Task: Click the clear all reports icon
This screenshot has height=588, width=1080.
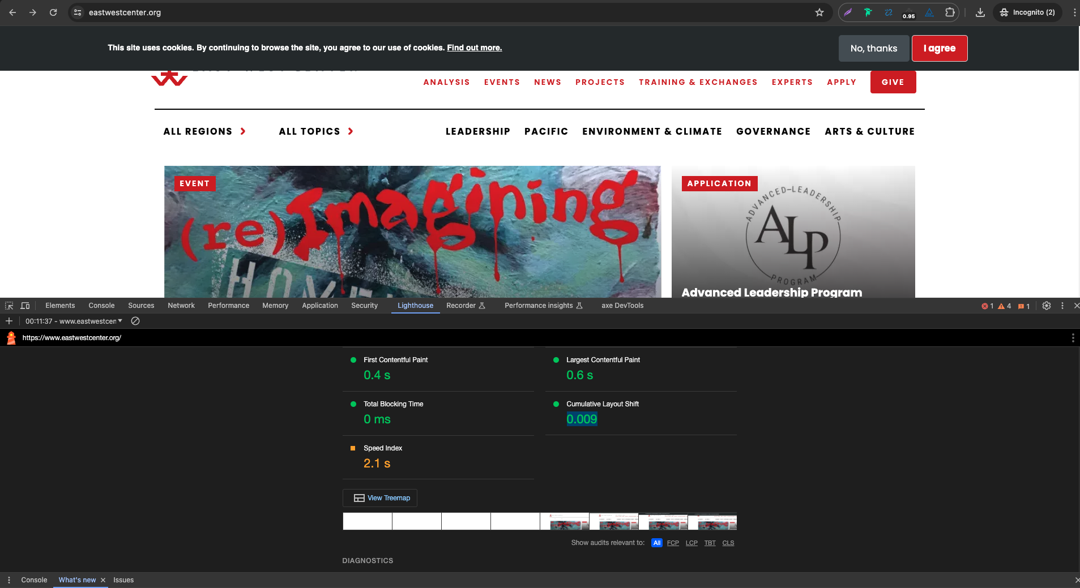Action: click(x=135, y=321)
